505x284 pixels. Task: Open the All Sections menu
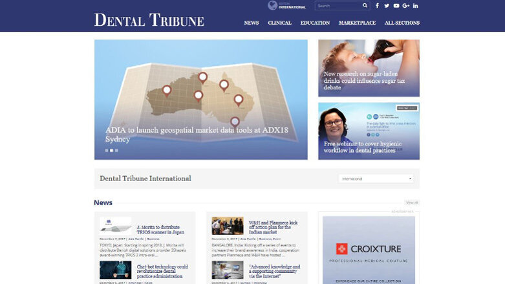point(402,23)
